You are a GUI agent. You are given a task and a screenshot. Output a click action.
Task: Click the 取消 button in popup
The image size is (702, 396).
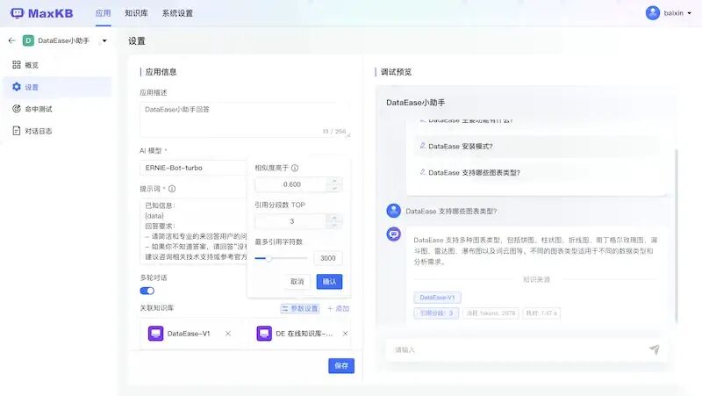point(297,281)
